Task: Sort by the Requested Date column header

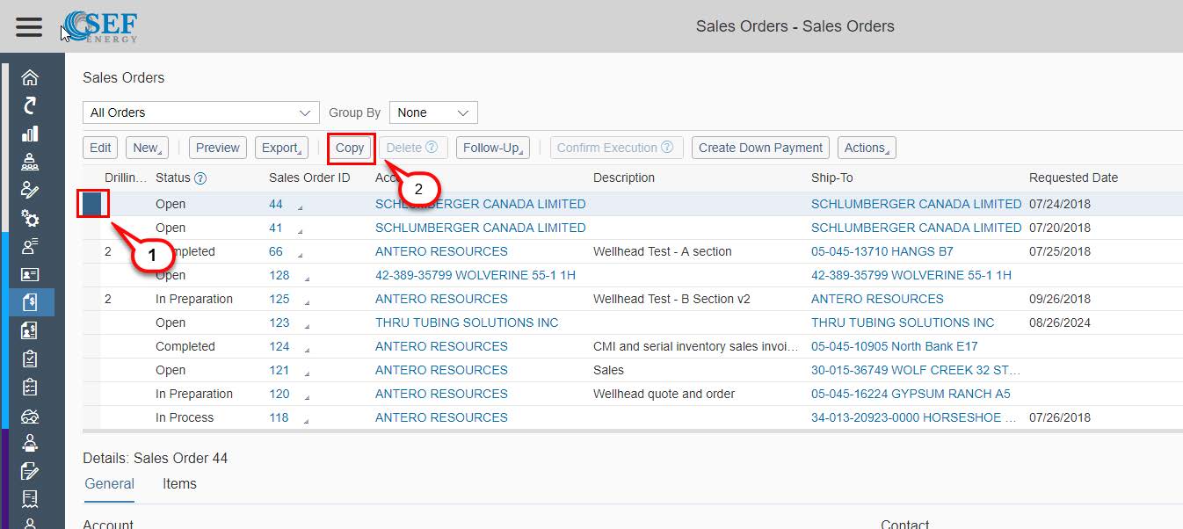Action: (x=1073, y=178)
